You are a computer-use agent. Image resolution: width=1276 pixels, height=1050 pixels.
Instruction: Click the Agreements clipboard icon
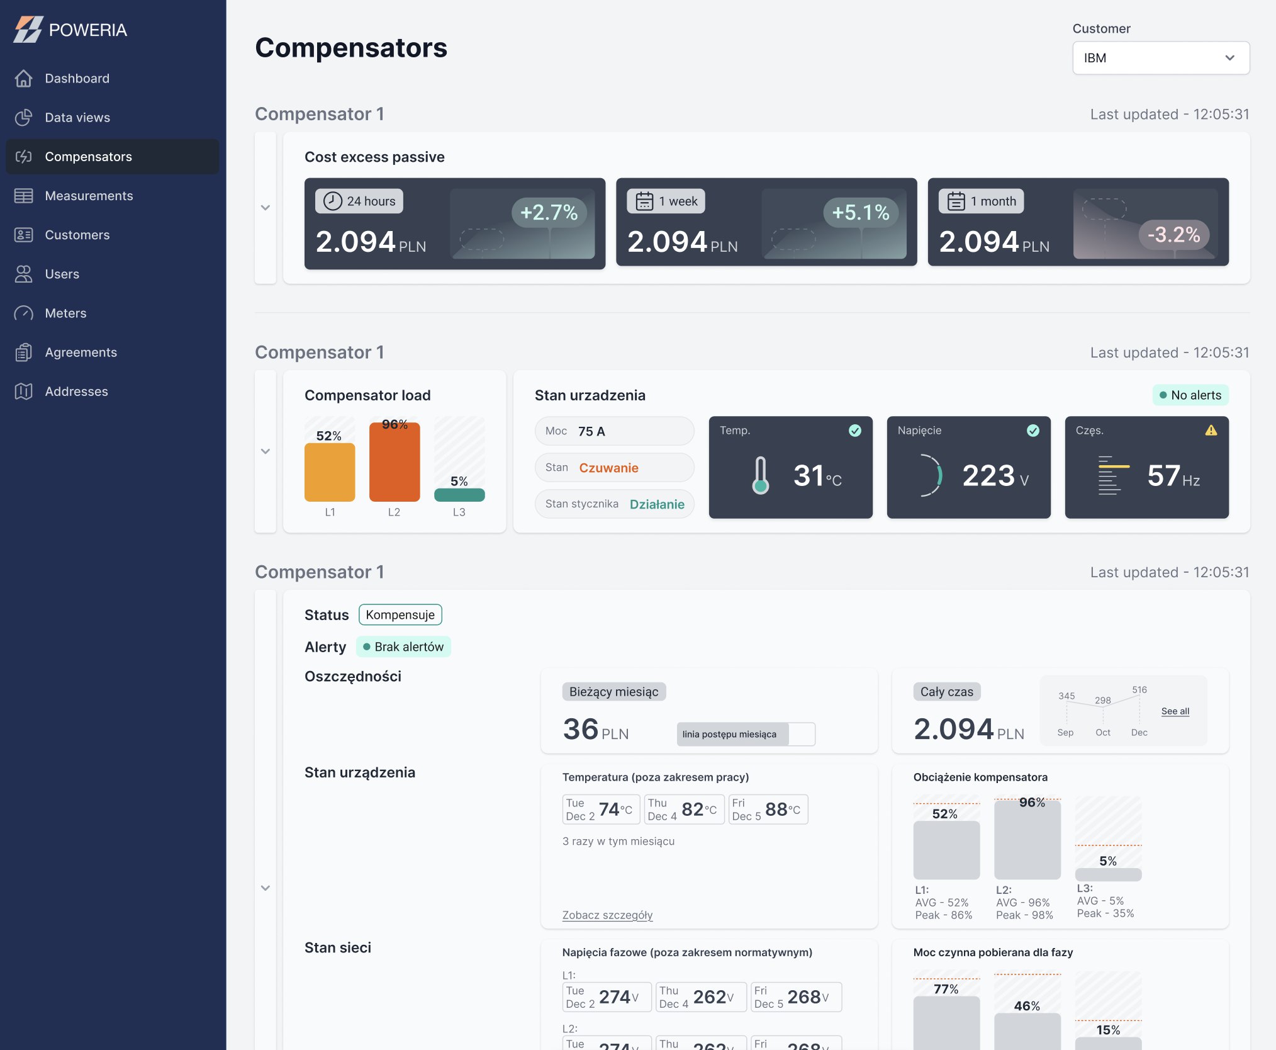(24, 352)
